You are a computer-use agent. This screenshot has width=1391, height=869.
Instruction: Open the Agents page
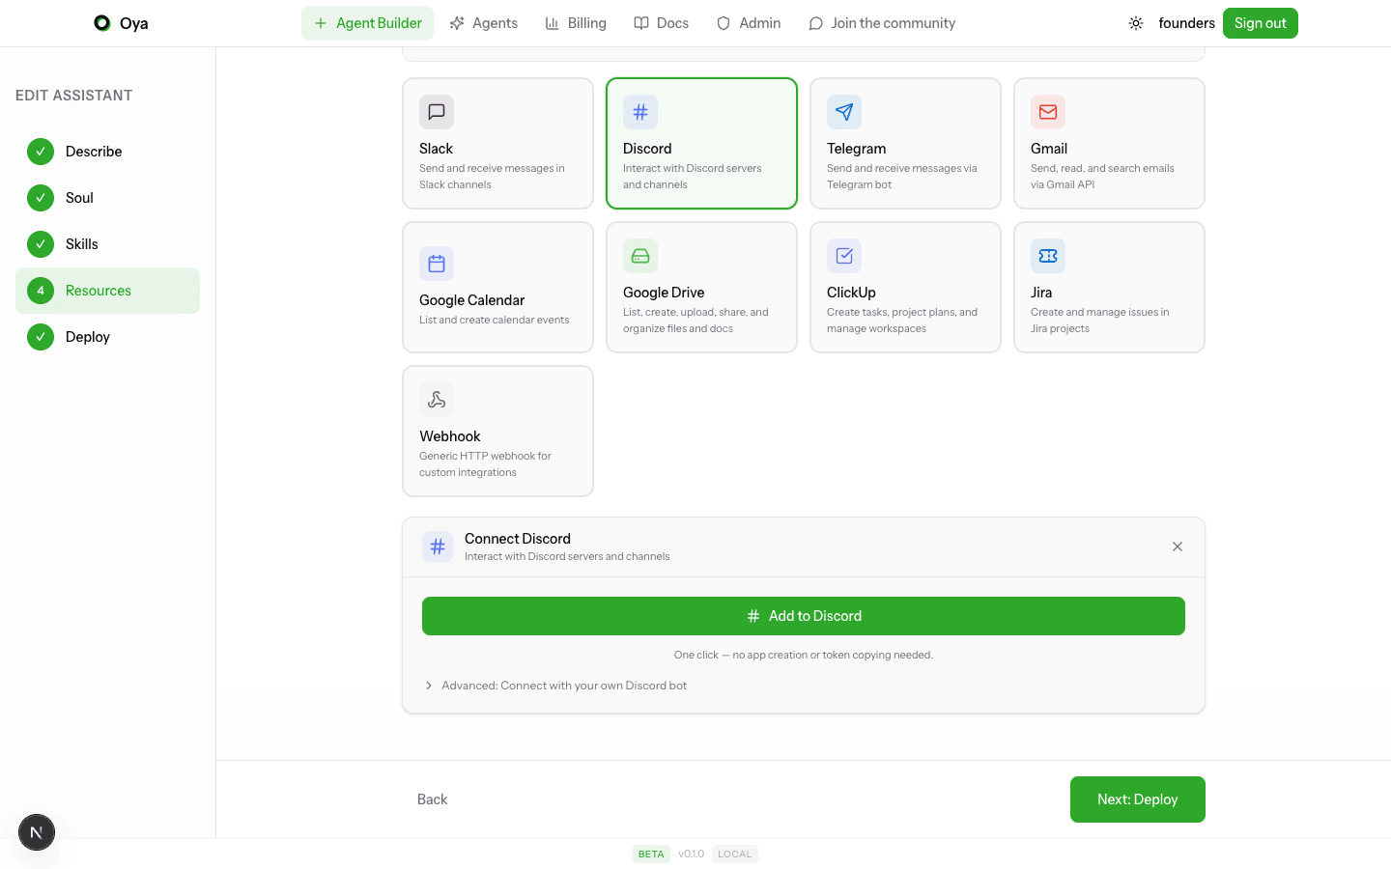483,22
